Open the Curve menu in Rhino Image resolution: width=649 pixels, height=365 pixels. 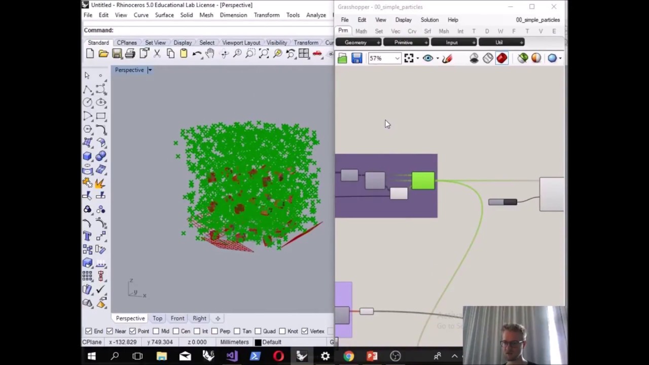(x=141, y=15)
